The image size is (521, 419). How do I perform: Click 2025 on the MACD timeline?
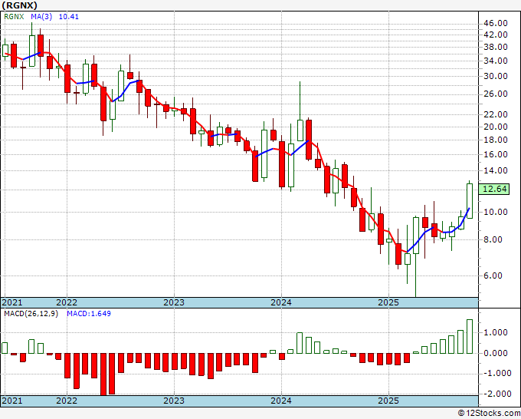click(x=388, y=401)
